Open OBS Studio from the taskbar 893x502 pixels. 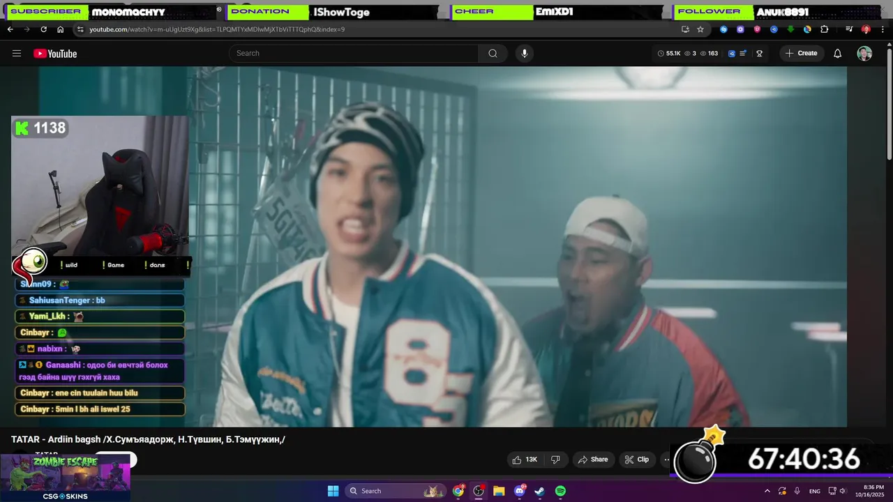pos(479,491)
